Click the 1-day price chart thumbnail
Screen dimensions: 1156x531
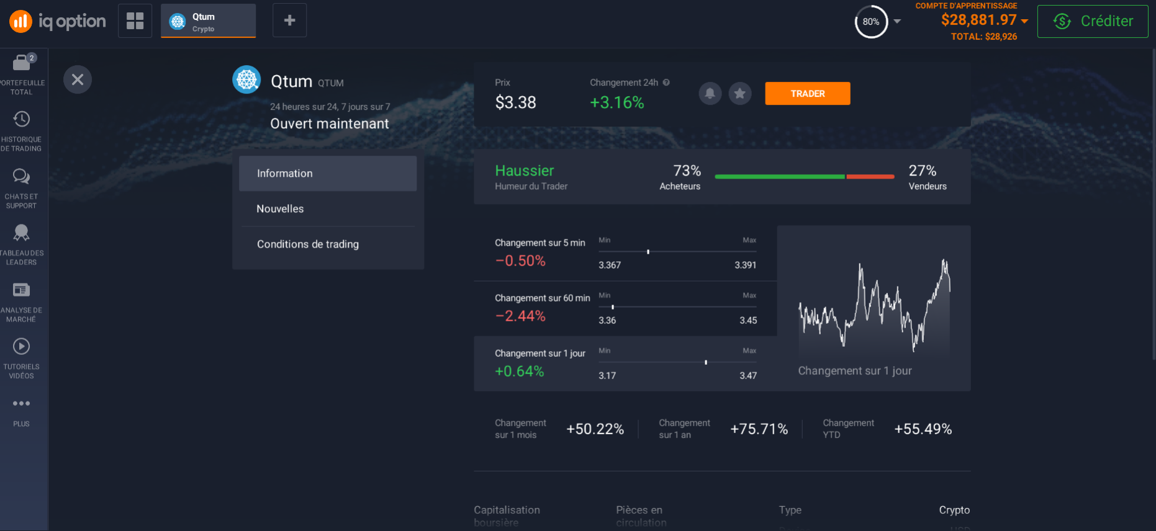(874, 308)
